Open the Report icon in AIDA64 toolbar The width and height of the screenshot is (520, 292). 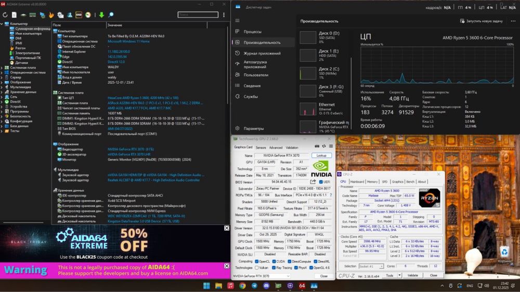click(14, 15)
